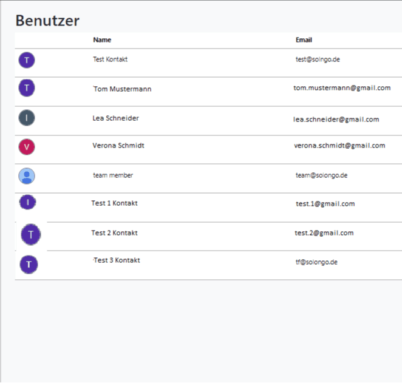Click the Test 2 Kontakt avatar

[x=31, y=234]
